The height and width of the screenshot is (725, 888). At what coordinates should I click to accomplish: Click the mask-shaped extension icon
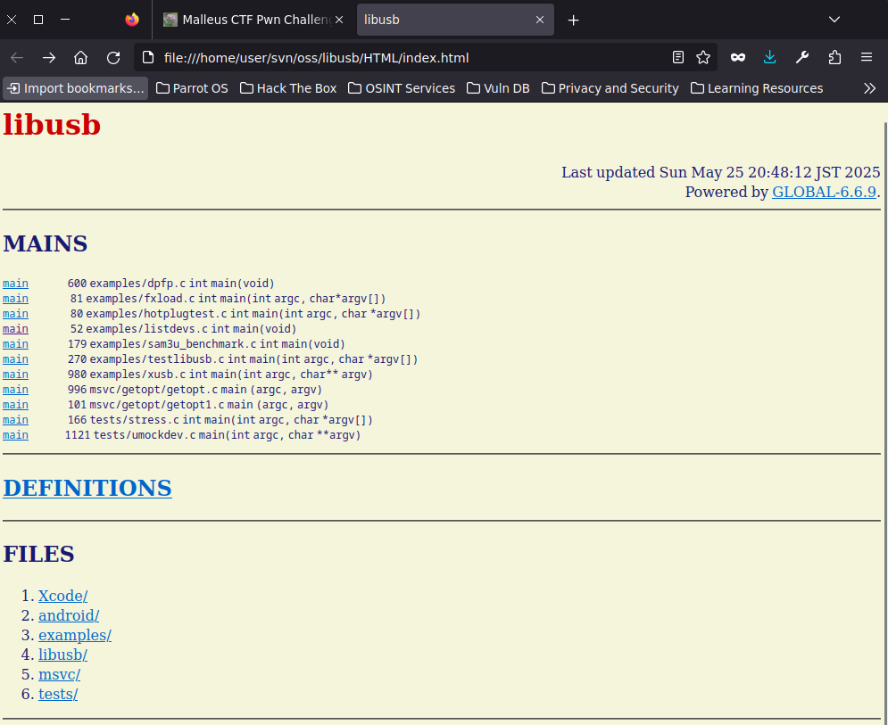pos(737,56)
